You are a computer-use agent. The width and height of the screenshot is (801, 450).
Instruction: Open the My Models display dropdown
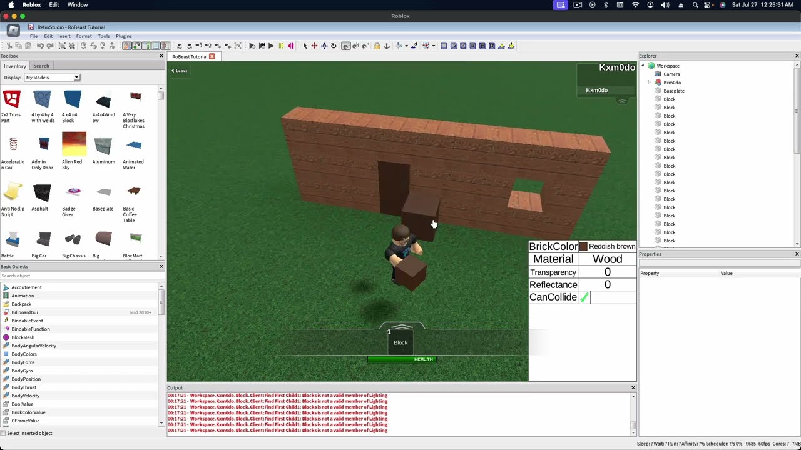pos(53,77)
